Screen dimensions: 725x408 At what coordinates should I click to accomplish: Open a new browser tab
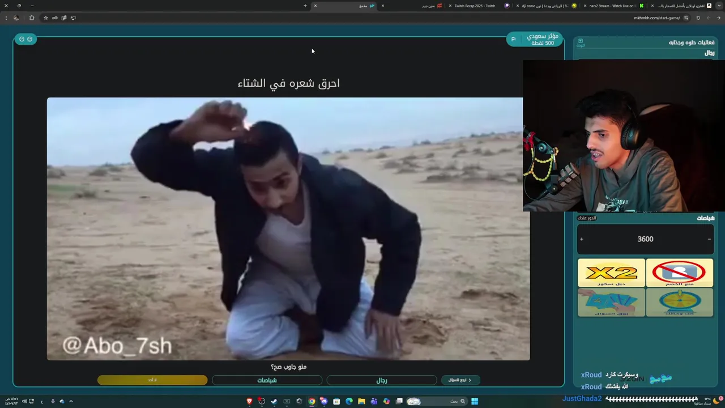(x=305, y=6)
